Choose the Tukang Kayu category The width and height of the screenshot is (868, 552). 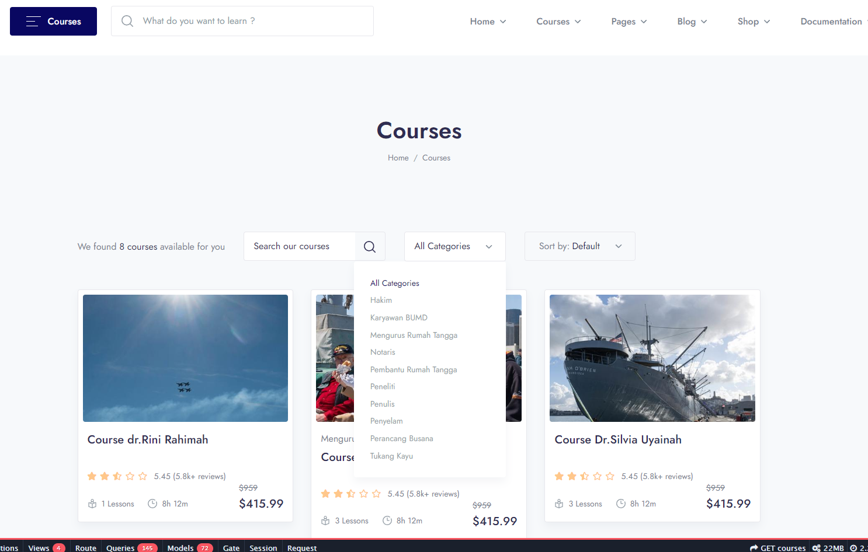[x=391, y=456]
